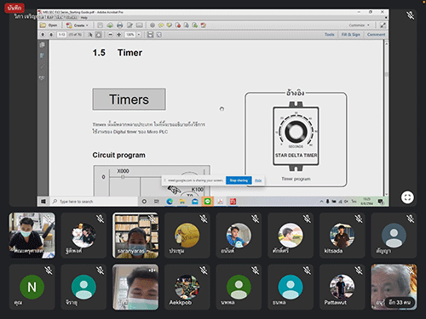This screenshot has width=426, height=319.
Task: Click the Save floppy disk icon
Action: (100, 26)
